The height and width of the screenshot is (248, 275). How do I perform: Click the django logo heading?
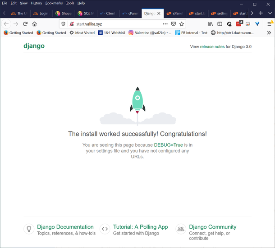pos(34,46)
